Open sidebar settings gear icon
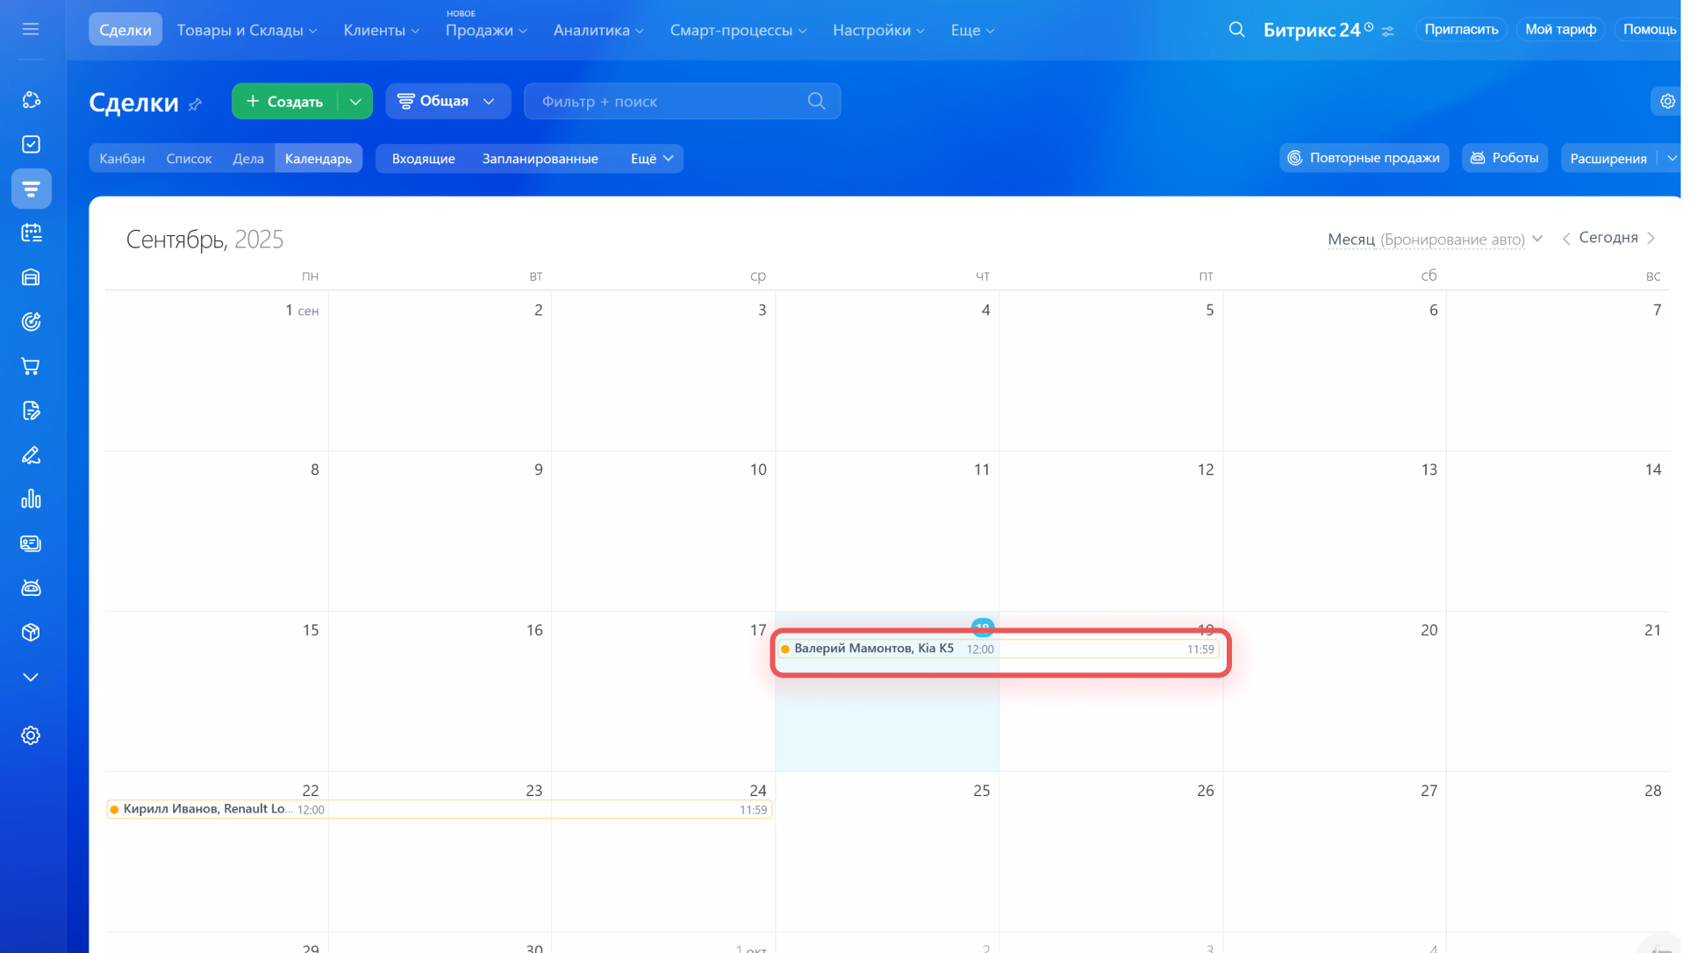This screenshot has width=1690, height=953. coord(31,735)
